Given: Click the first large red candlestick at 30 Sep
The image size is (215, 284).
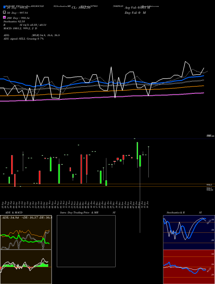Looking at the screenshot, I should (x=12, y=165).
